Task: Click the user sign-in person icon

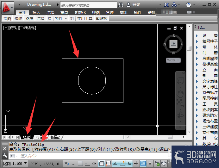Action: tap(128, 5)
